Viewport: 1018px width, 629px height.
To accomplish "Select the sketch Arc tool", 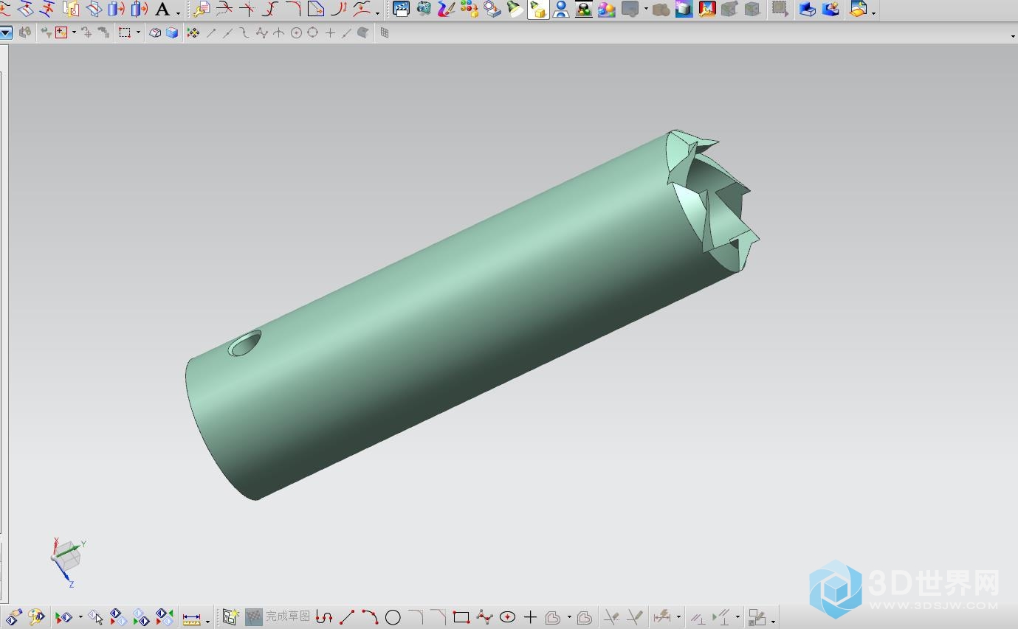I will click(370, 617).
